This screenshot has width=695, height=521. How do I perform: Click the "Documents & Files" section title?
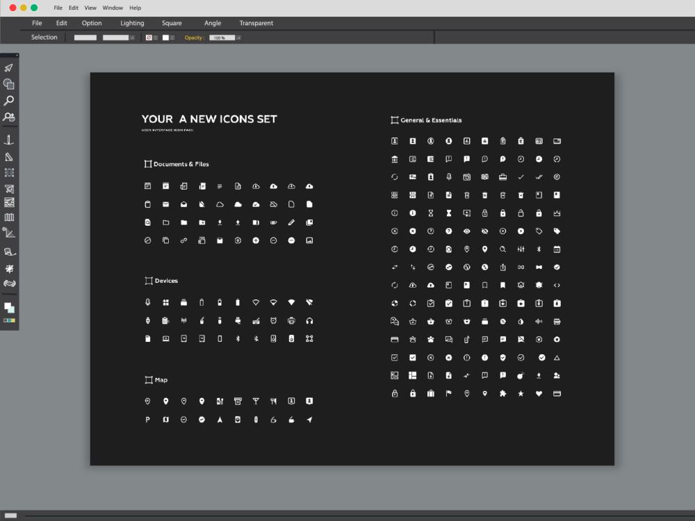coord(181,164)
